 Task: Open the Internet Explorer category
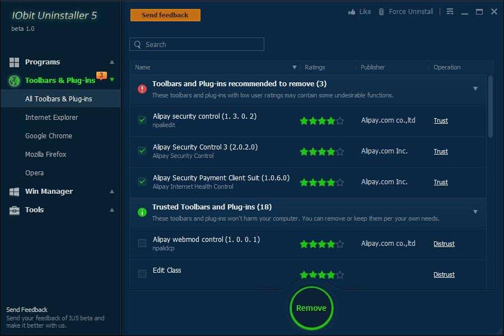[52, 118]
